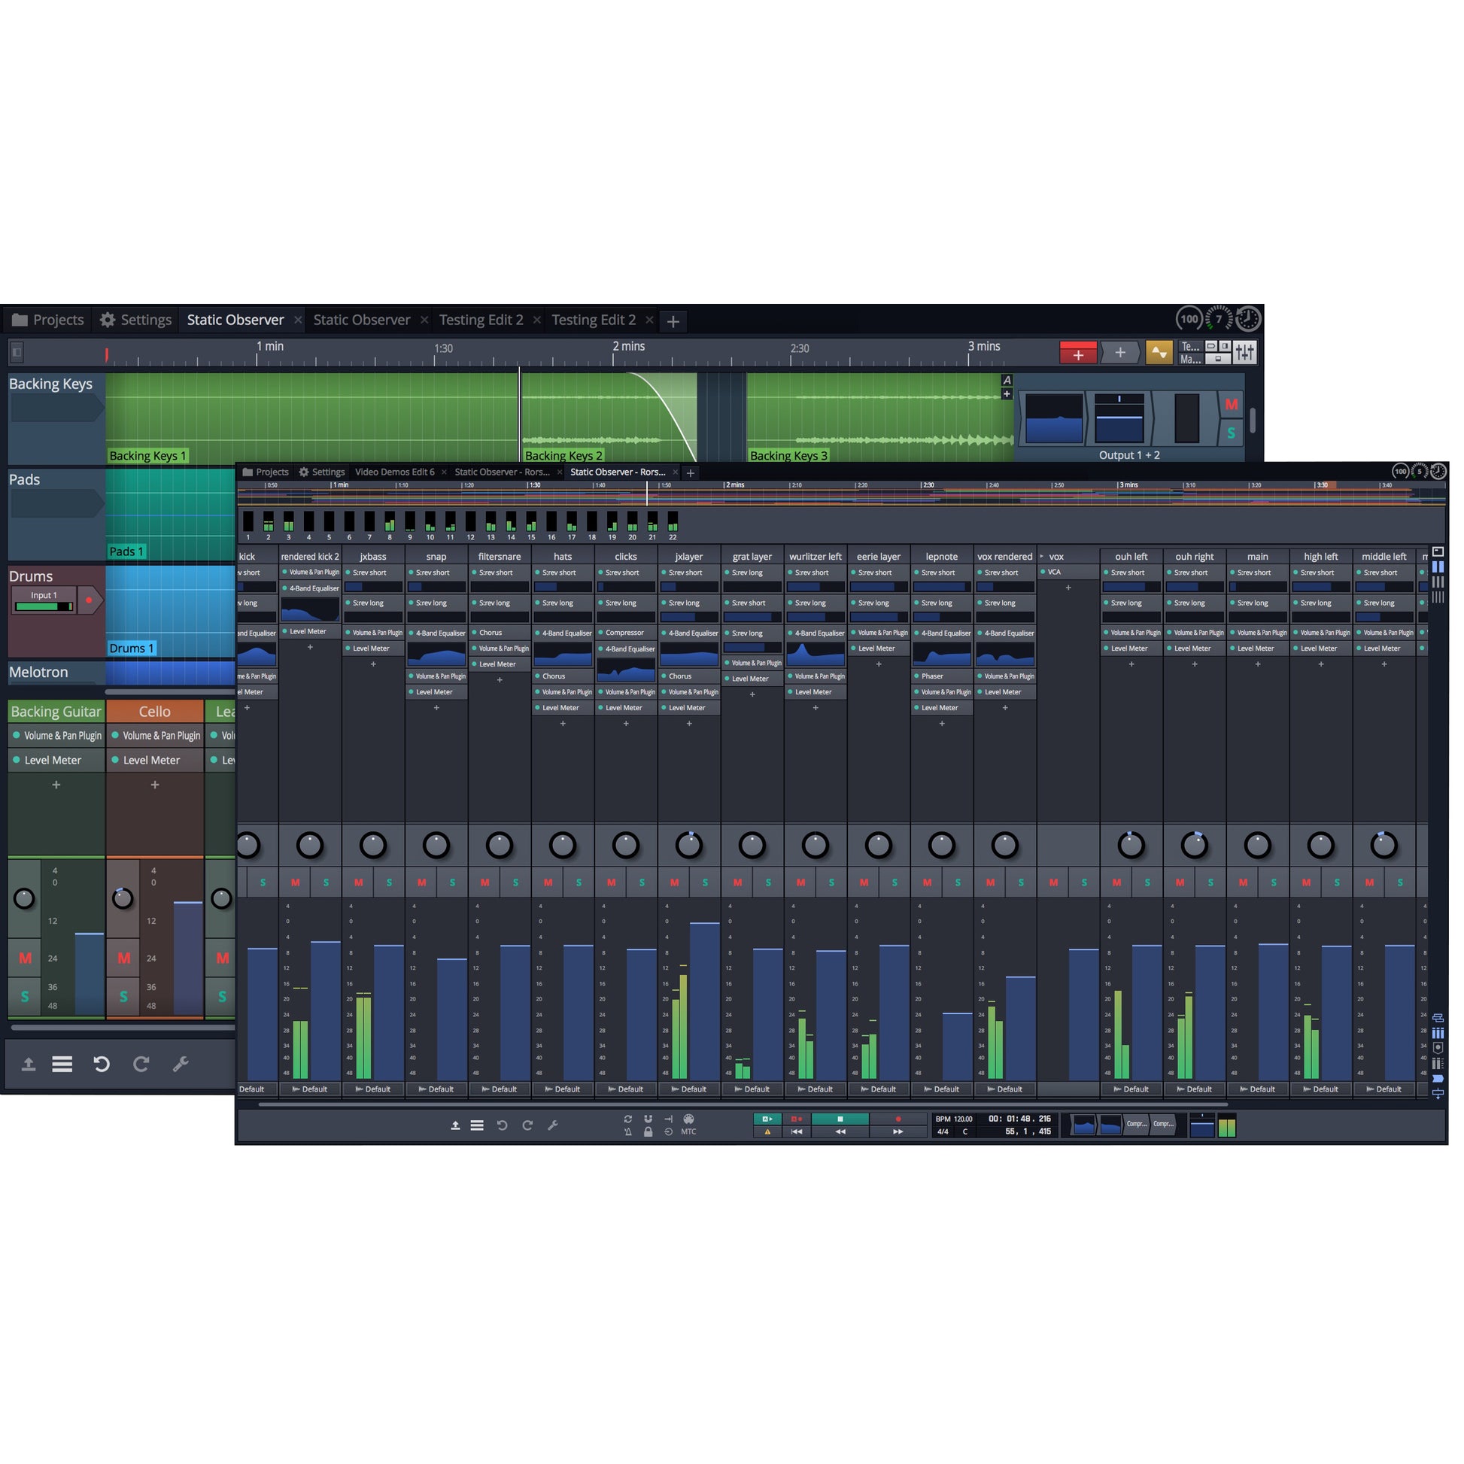The width and height of the screenshot is (1464, 1464).
Task: Click 4-Band Equaliser plugin on snap channel
Action: pyautogui.click(x=436, y=633)
